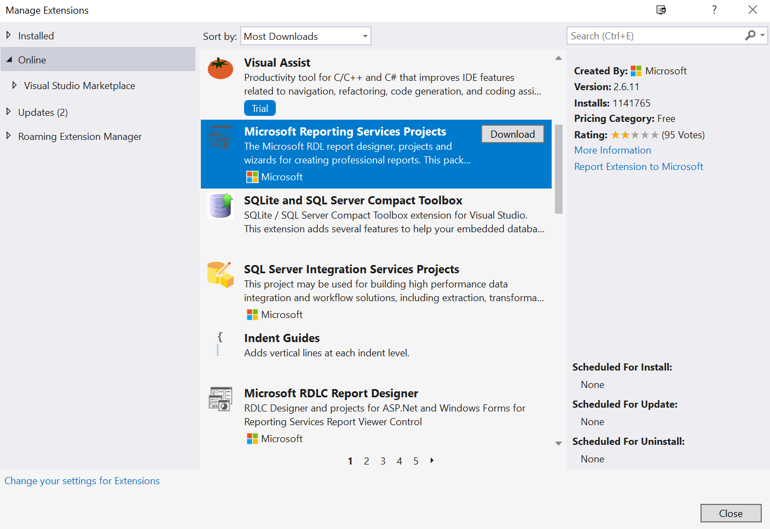This screenshot has height=529, width=770.
Task: Open the More Information link
Action: (612, 150)
